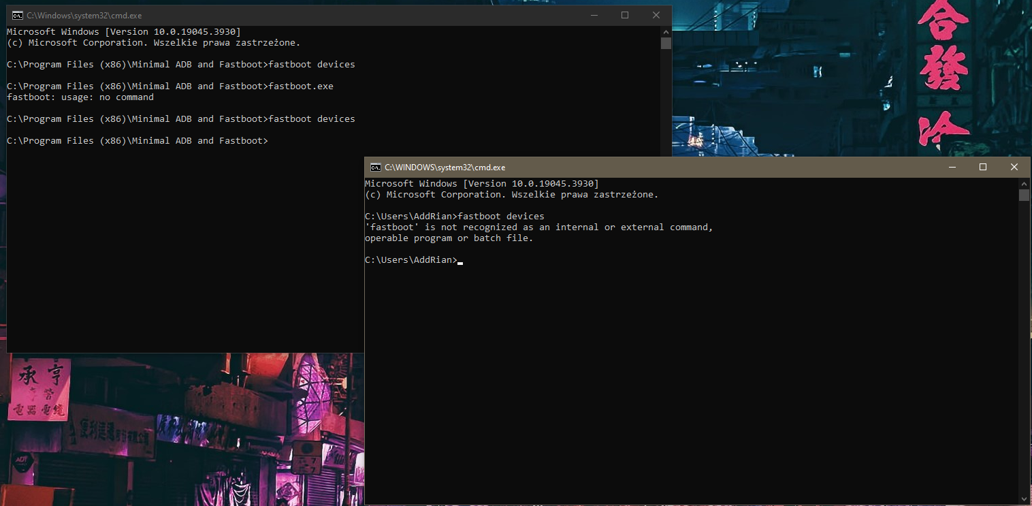Viewport: 1032px width, 506px height.
Task: Click the scrollbar track in background cmd window
Action: [x=666, y=102]
